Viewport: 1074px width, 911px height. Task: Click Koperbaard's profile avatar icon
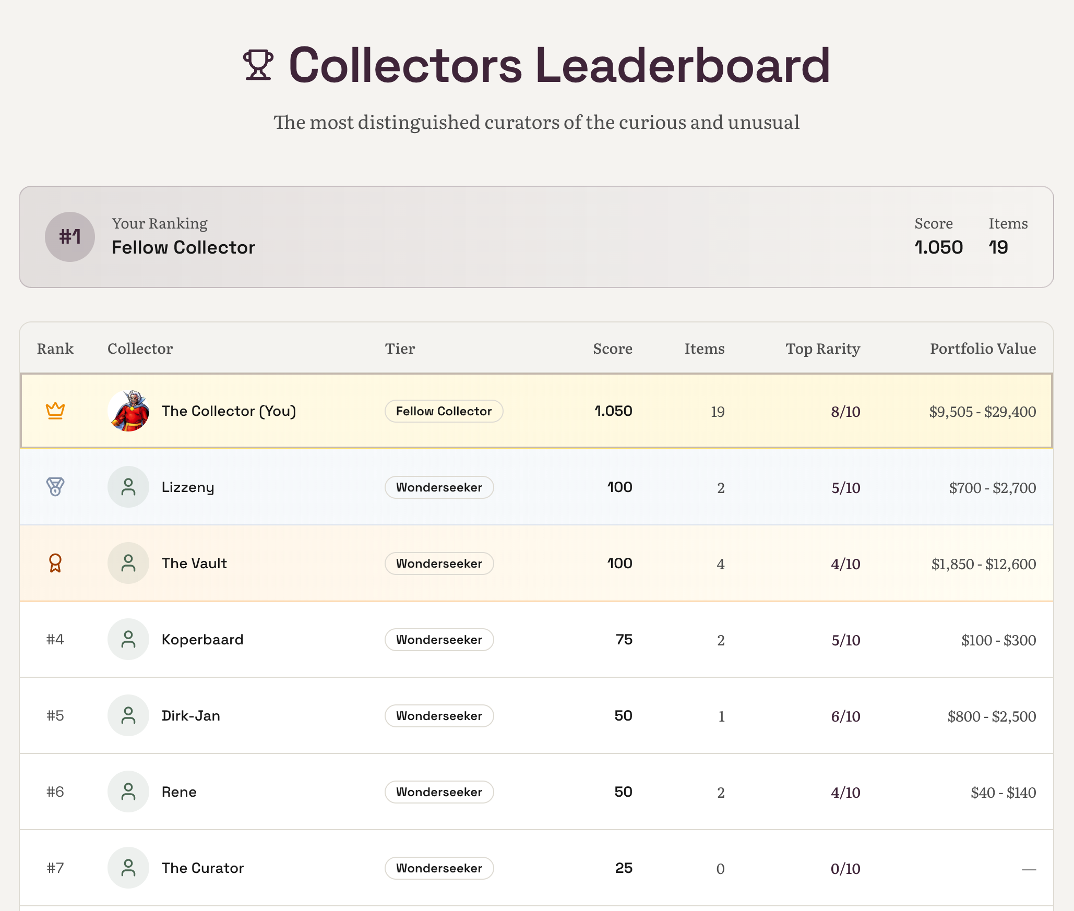tap(128, 639)
